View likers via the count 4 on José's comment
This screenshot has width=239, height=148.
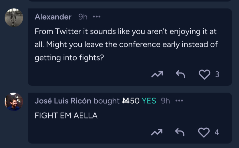tap(217, 133)
